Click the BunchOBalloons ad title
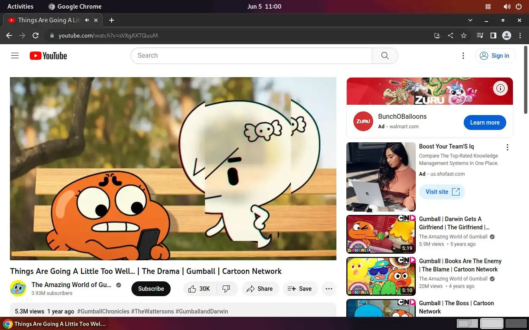This screenshot has height=330, width=529. coord(402,116)
